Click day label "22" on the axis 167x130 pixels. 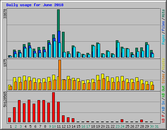(x=113, y=126)
